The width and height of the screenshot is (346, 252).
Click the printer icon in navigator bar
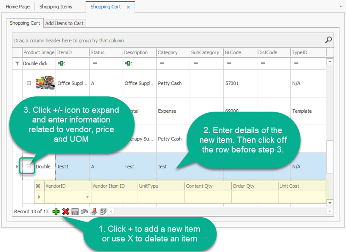(103, 211)
